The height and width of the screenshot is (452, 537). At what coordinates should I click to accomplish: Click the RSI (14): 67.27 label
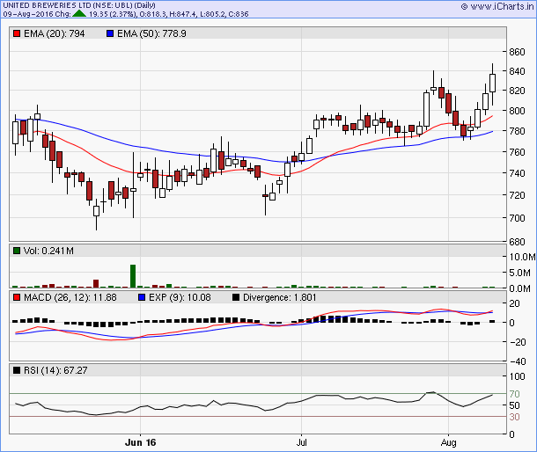(x=55, y=370)
